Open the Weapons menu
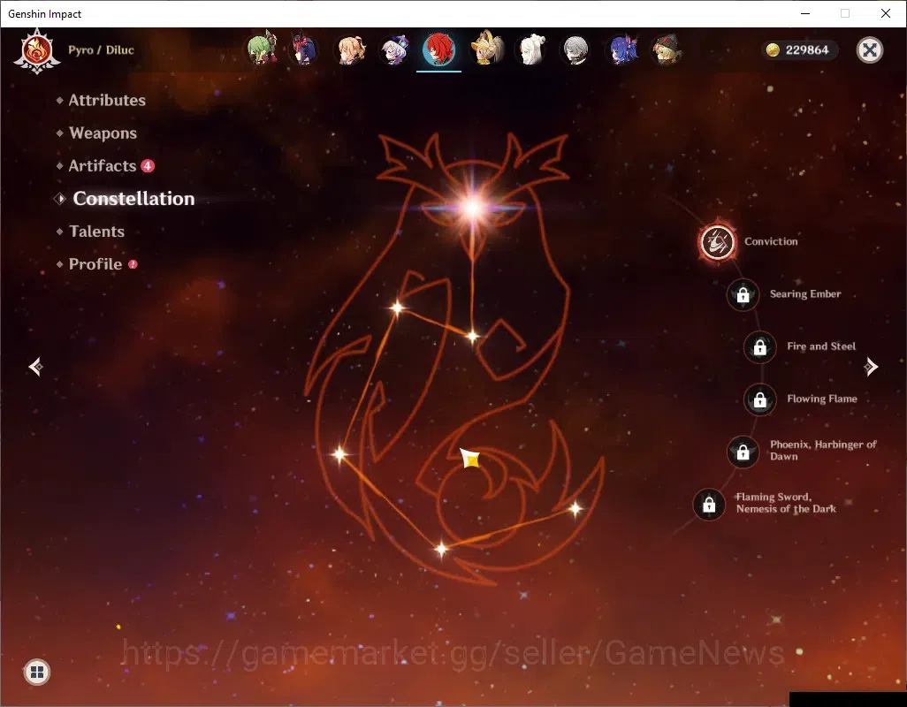907x707 pixels. click(103, 133)
